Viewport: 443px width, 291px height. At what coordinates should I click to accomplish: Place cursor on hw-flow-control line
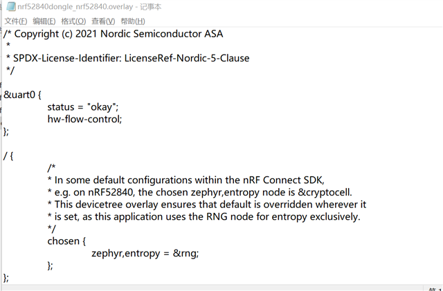pos(84,119)
